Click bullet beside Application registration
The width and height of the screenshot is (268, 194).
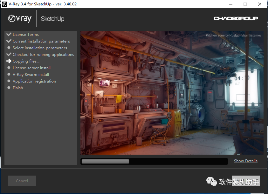9,81
